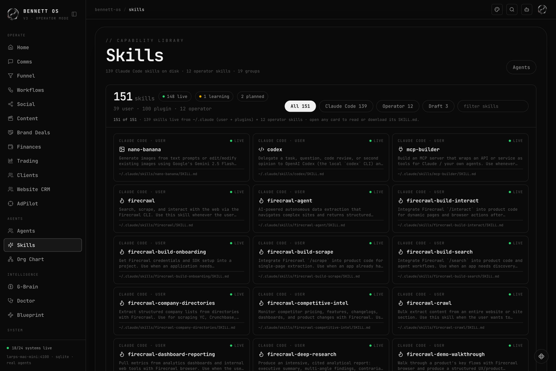Click the Workflows icon in sidebar
This screenshot has height=371, width=556.
point(11,90)
